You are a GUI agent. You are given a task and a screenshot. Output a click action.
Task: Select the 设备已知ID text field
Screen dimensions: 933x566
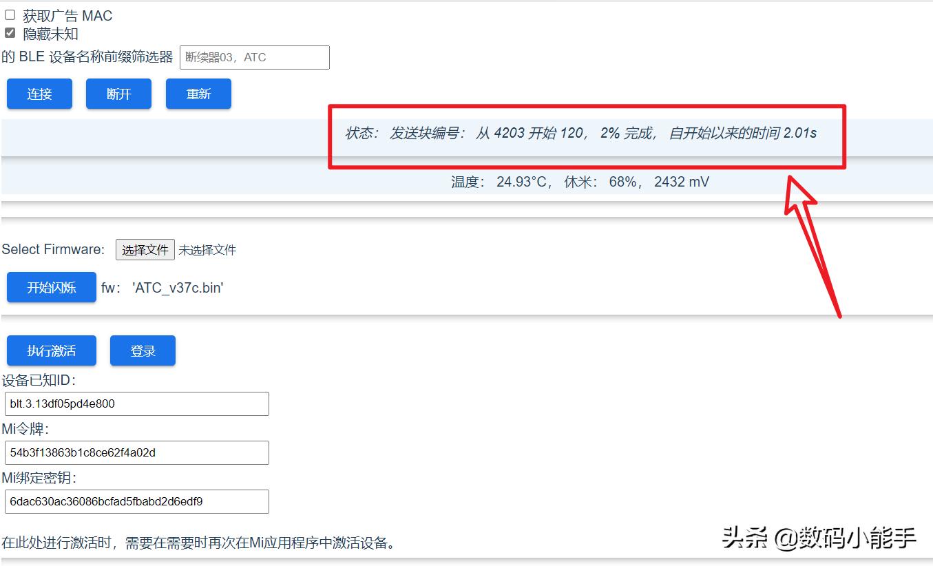[136, 403]
